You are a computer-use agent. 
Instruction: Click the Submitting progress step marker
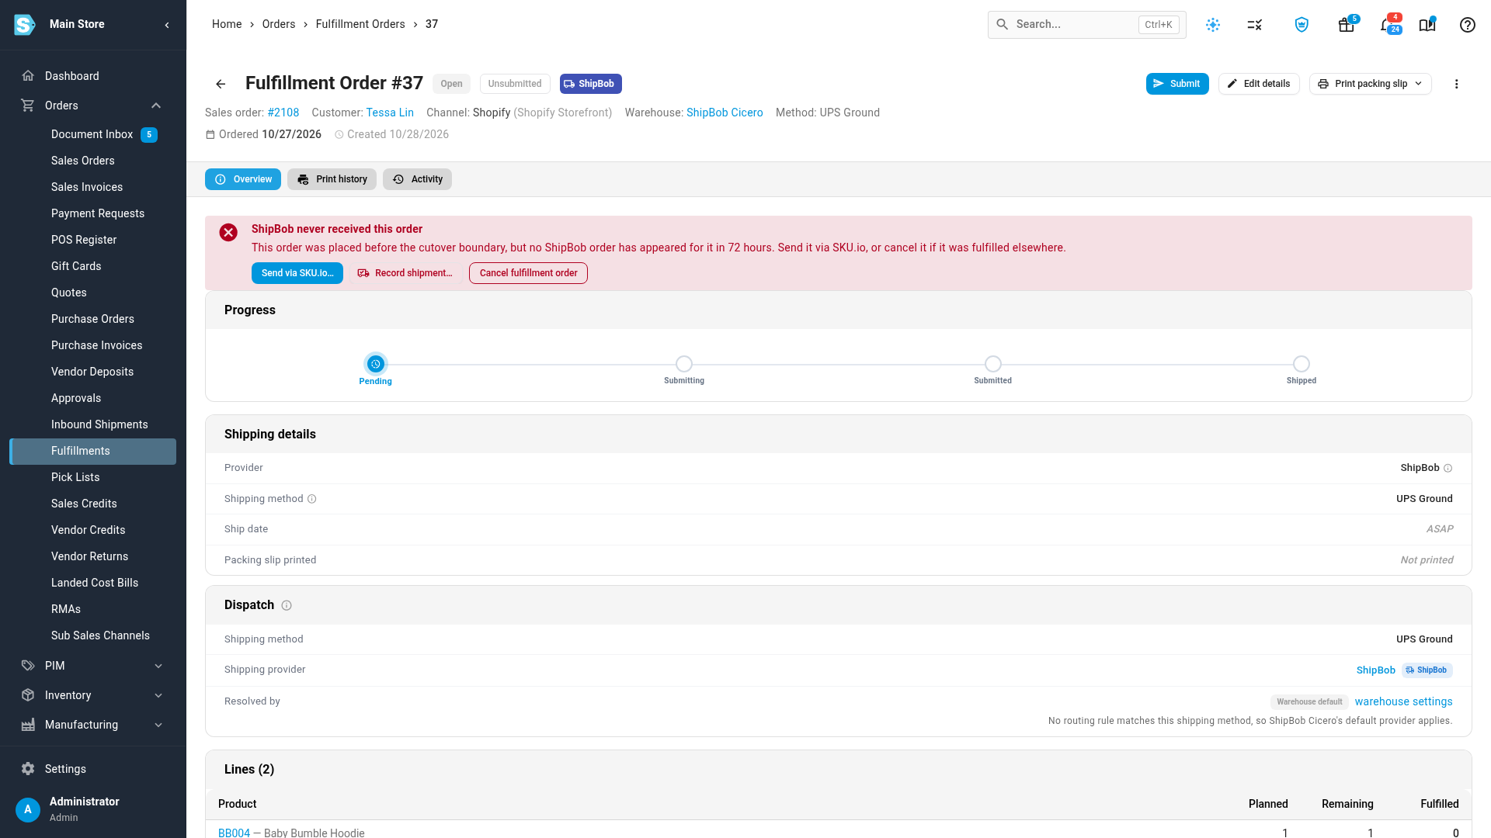coord(684,364)
